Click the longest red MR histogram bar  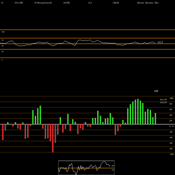click(x=53, y=138)
